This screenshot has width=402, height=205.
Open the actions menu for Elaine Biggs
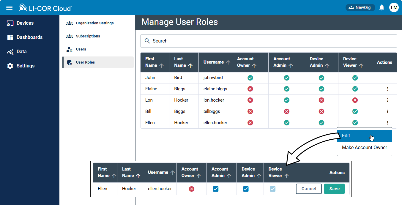pyautogui.click(x=387, y=89)
